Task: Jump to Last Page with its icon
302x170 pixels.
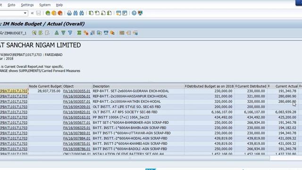Action: coord(109,13)
